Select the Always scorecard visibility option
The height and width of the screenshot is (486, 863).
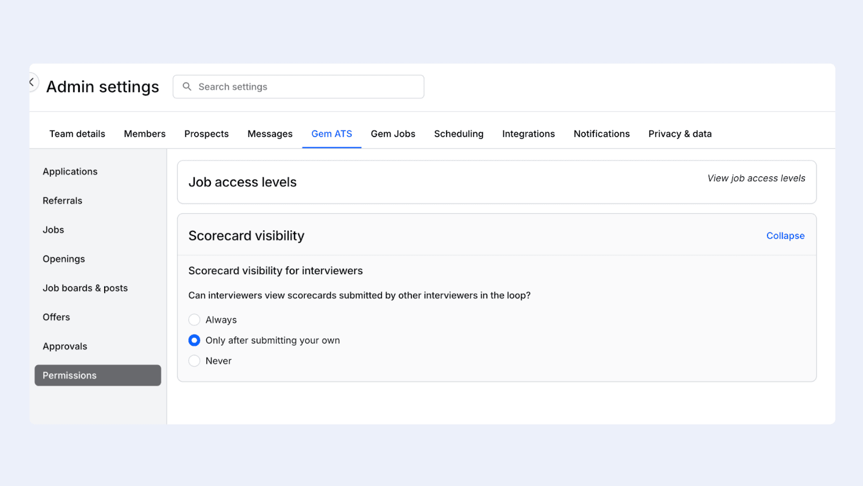click(194, 319)
